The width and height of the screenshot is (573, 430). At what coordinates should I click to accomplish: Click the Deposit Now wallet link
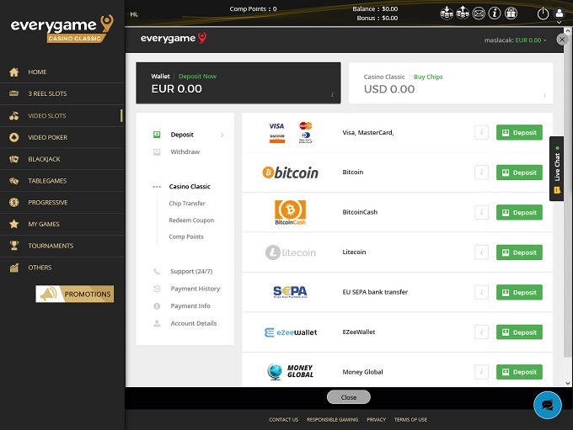click(x=196, y=77)
